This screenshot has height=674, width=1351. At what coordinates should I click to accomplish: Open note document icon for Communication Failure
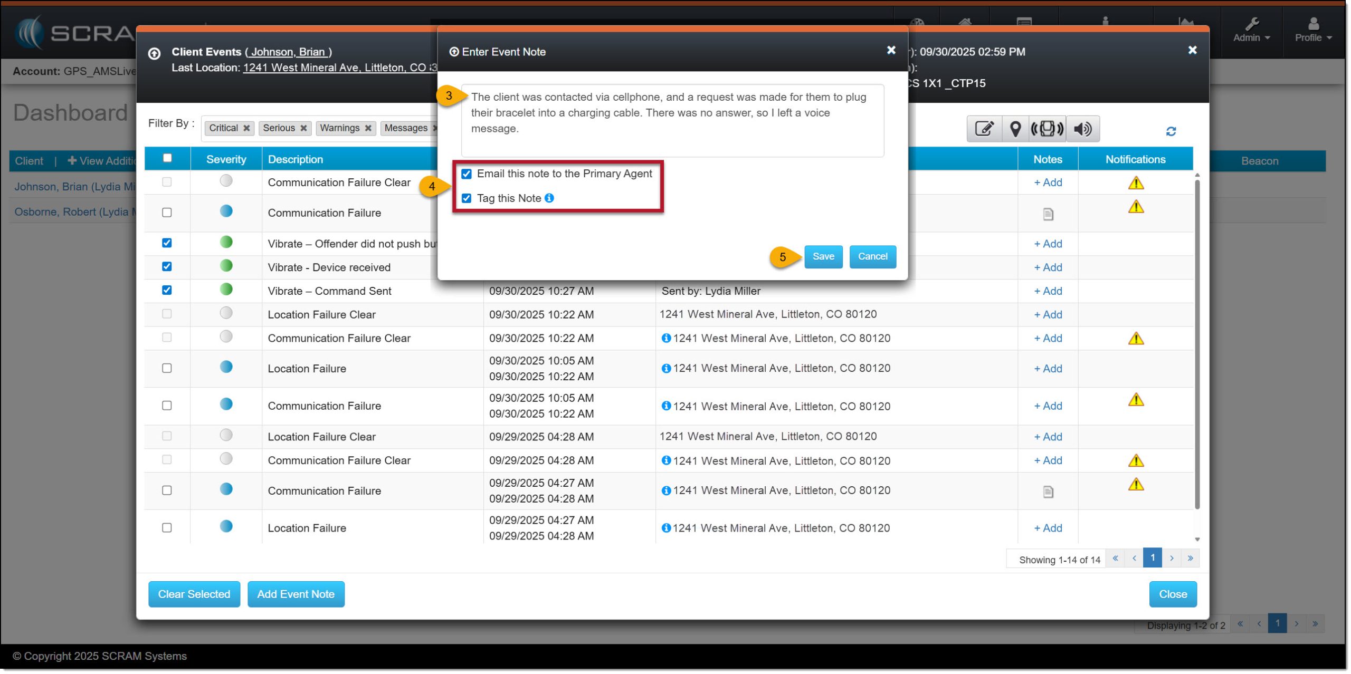[x=1048, y=214]
